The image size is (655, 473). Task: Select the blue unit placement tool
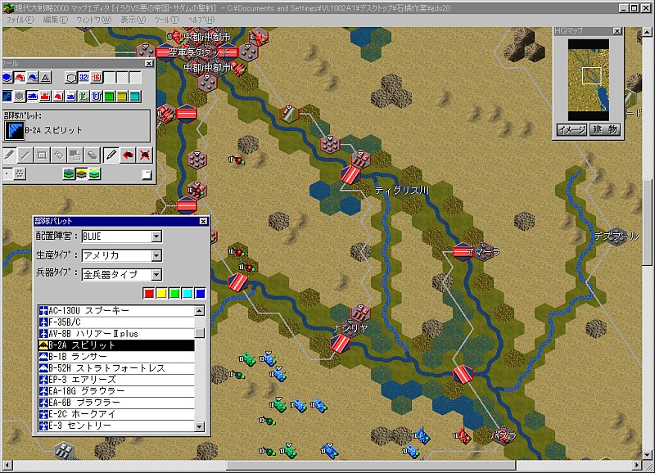click(x=33, y=77)
